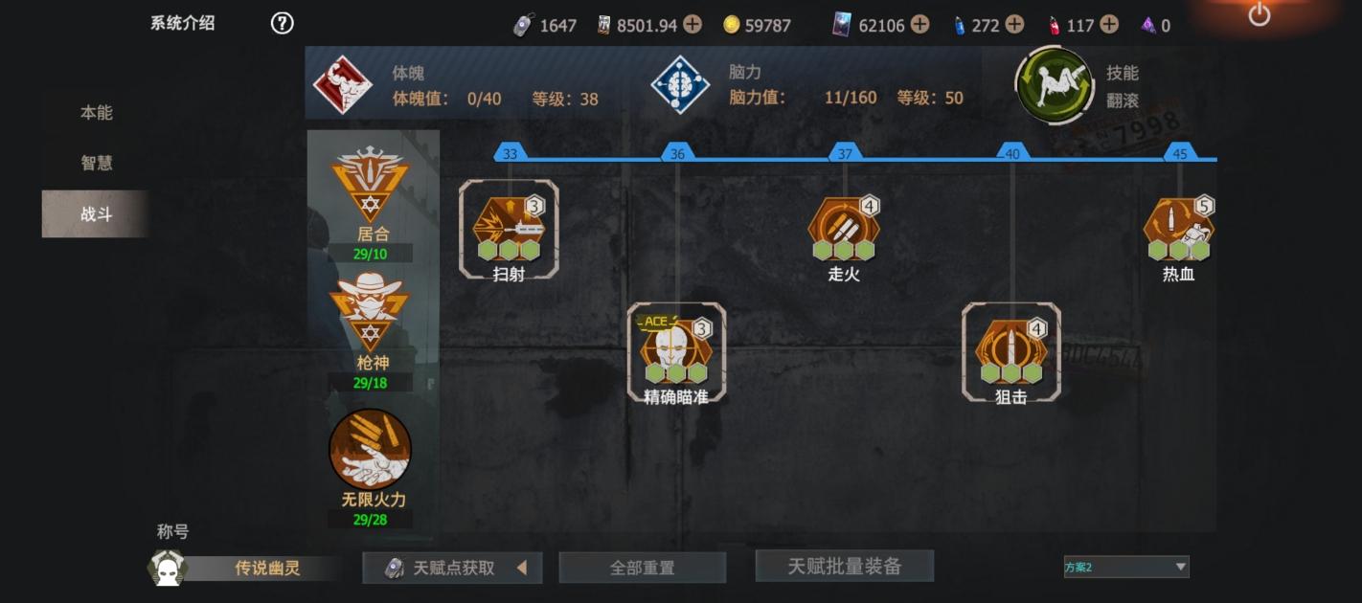This screenshot has width=1362, height=603.
Task: Open the 方案2 scheme dropdown
Action: click(x=1126, y=567)
